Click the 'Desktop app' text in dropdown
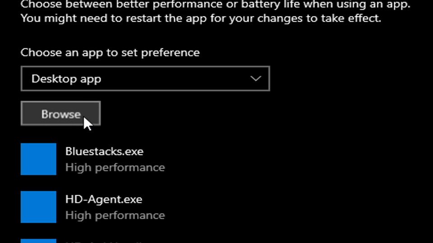The width and height of the screenshot is (433, 243). click(x=66, y=79)
